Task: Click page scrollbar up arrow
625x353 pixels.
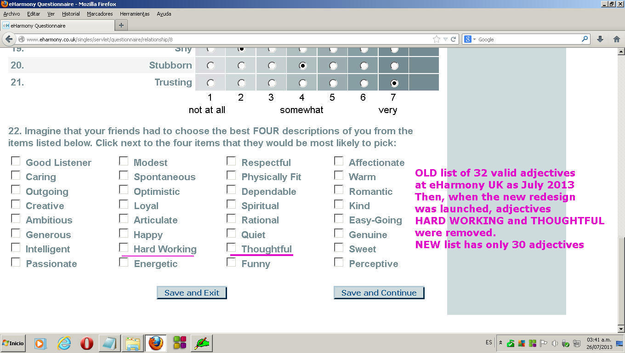Action: click(621, 51)
